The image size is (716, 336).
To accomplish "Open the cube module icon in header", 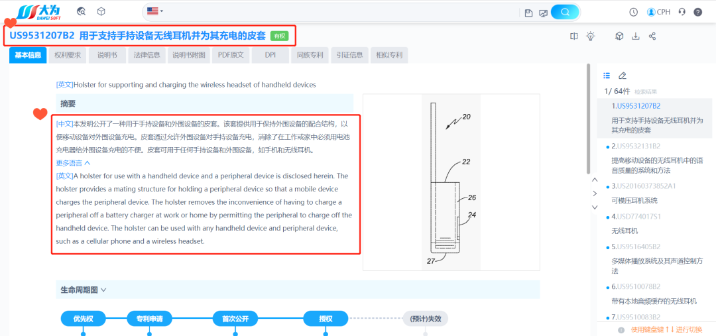I will click(101, 11).
